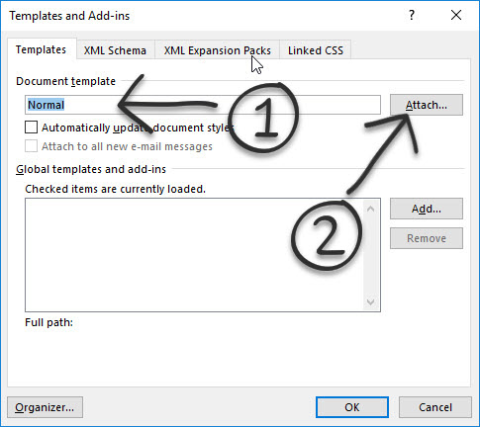This screenshot has width=480, height=427.
Task: Enable Automatically update document styles checkbox
Action: coord(31,128)
